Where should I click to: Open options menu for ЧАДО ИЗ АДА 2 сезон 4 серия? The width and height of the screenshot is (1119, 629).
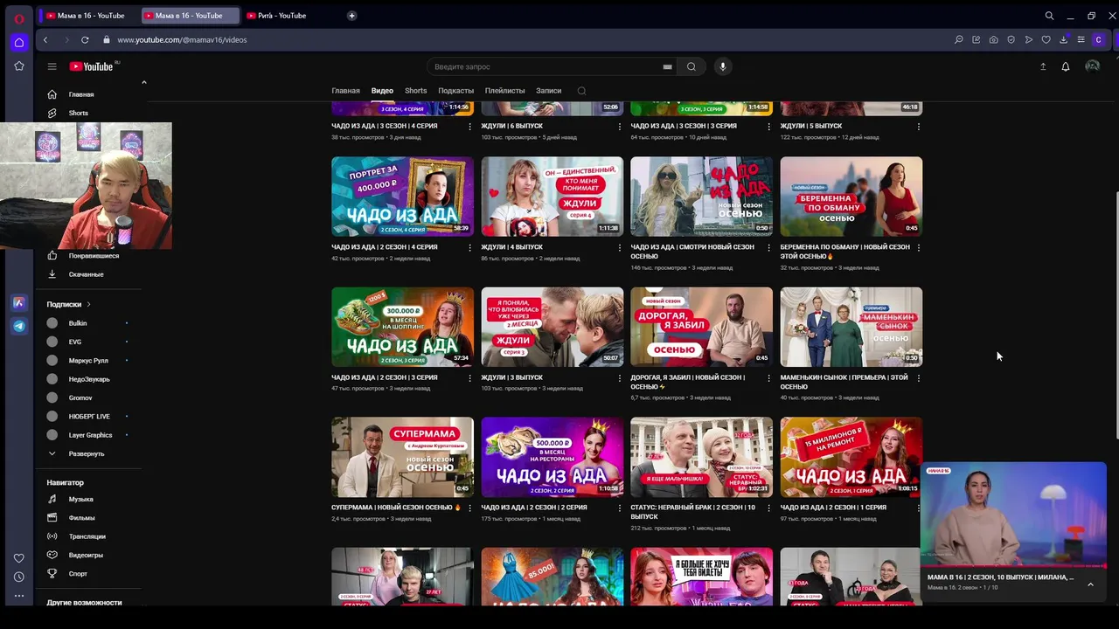(x=469, y=247)
